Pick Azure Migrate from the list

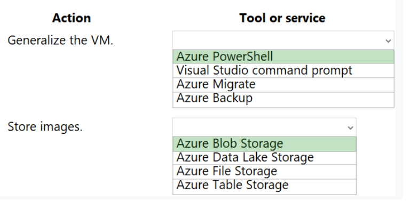tap(283, 85)
